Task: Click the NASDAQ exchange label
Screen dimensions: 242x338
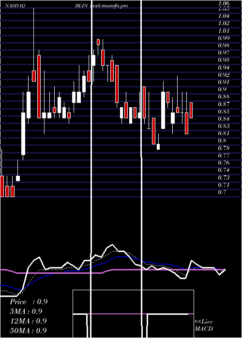Action: (x=15, y=6)
